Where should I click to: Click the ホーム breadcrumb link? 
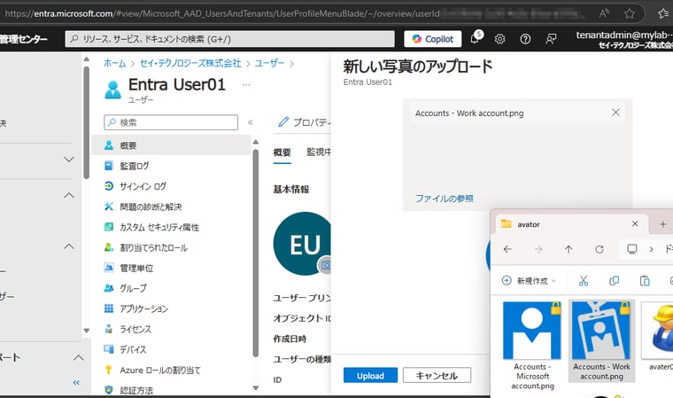[x=114, y=64]
